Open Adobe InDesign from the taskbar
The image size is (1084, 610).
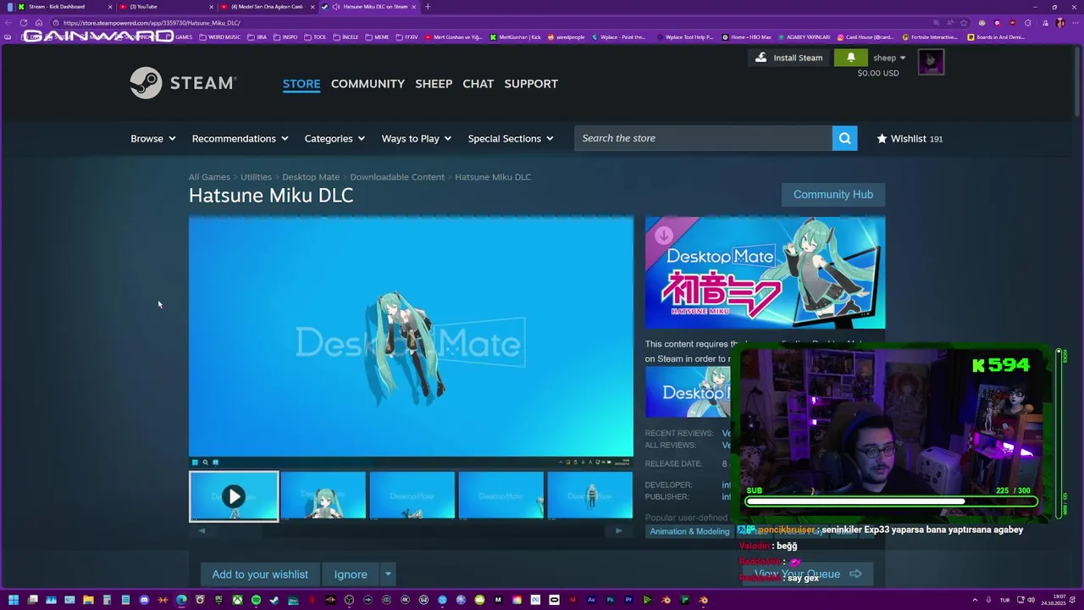(x=573, y=600)
